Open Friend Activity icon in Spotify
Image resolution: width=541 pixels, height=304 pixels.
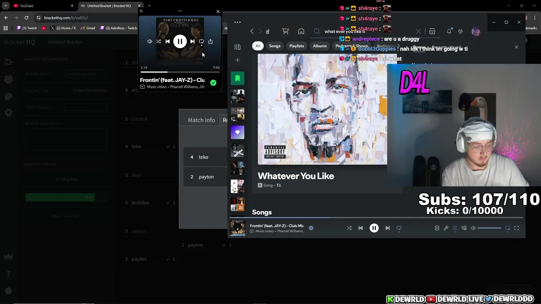tap(460, 31)
